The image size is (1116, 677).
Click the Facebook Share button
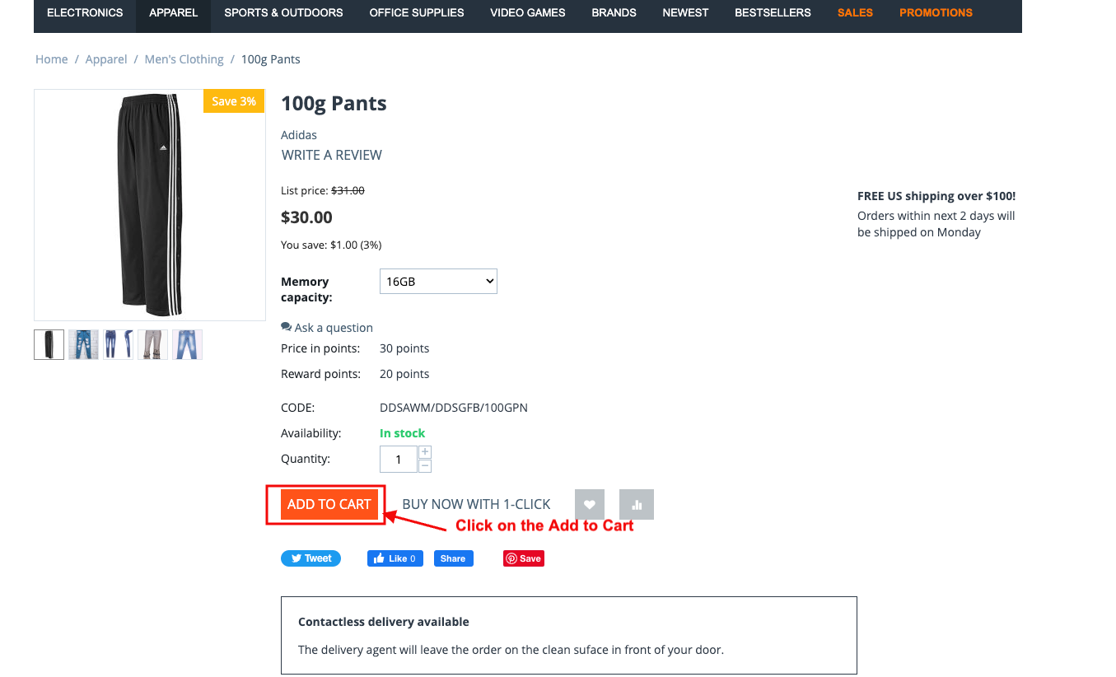click(x=454, y=558)
